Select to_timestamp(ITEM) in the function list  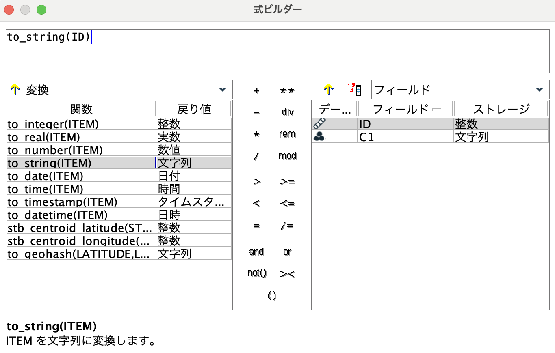(61, 202)
